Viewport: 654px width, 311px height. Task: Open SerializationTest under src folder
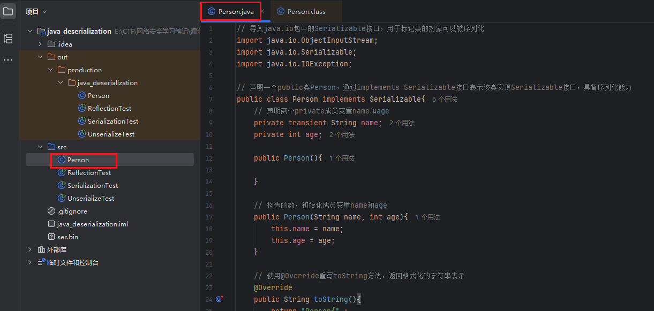click(x=93, y=186)
